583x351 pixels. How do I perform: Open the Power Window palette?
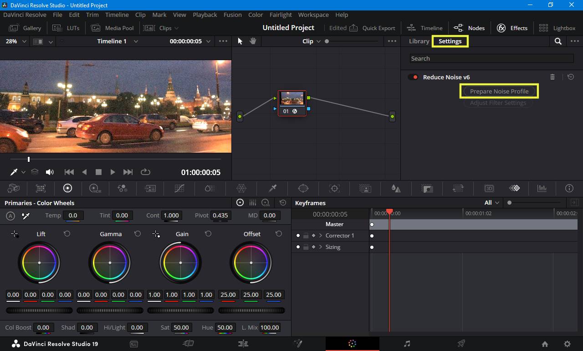point(303,188)
